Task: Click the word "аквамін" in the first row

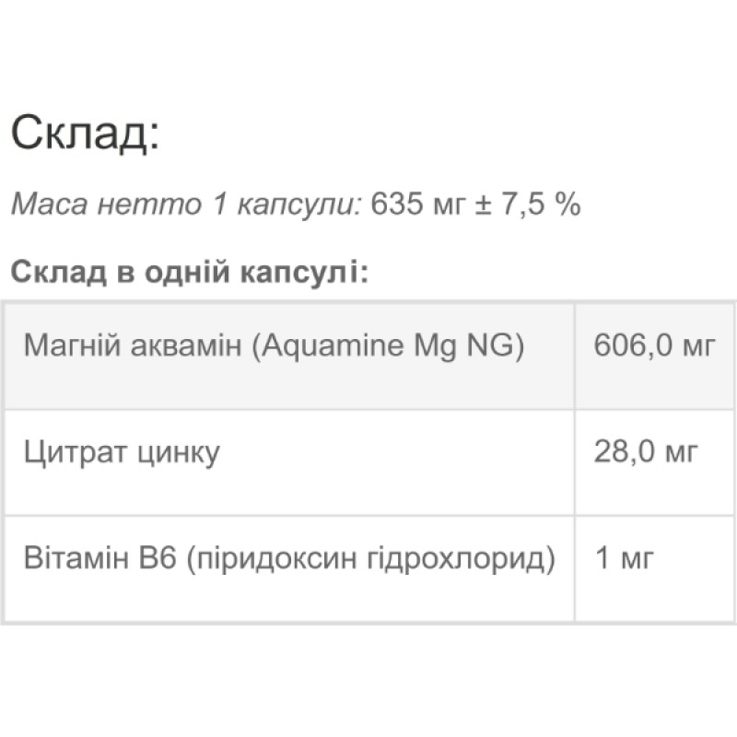Action: coord(172,346)
